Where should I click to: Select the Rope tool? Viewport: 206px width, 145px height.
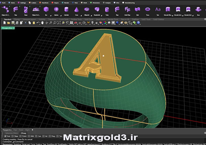coord(26,11)
